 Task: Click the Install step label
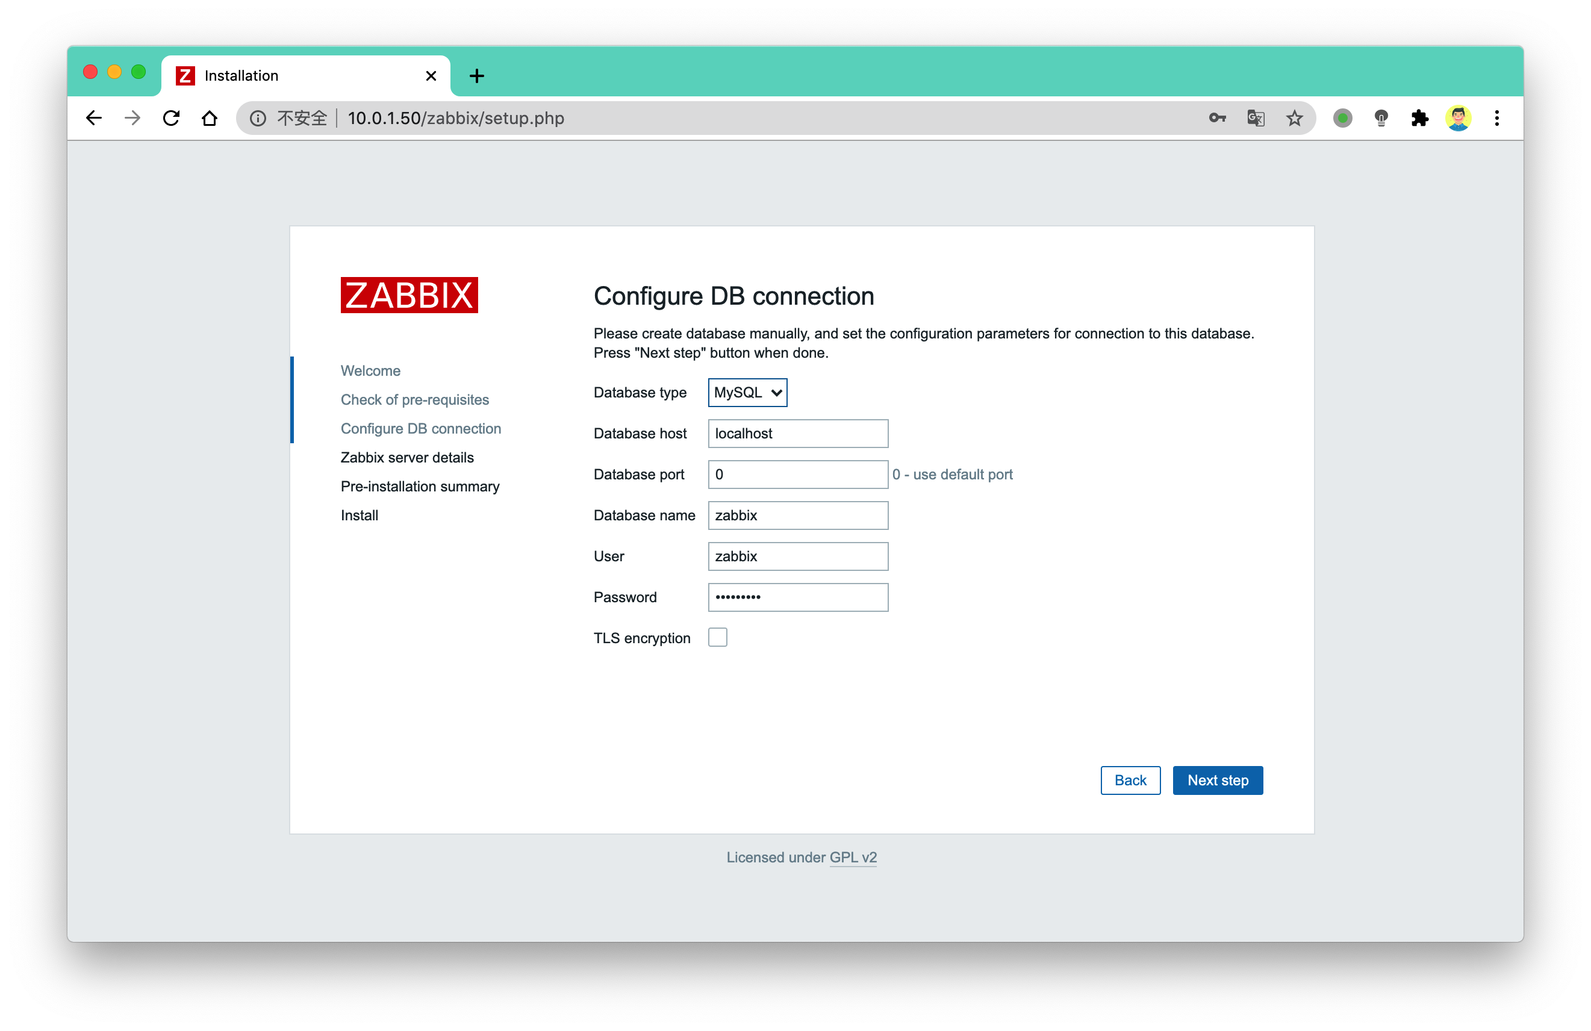[359, 515]
